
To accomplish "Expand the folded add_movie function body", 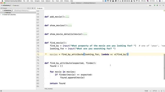I will (x=67, y=17).
